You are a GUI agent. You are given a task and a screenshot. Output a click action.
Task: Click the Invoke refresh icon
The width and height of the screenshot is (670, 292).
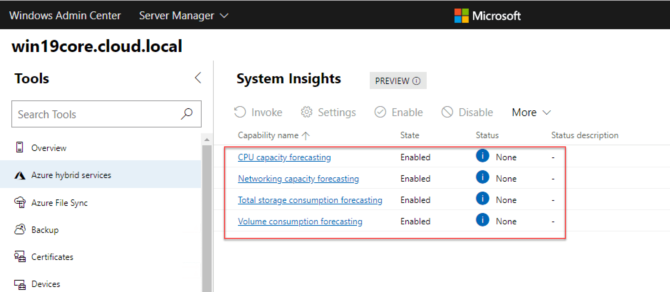click(x=240, y=112)
